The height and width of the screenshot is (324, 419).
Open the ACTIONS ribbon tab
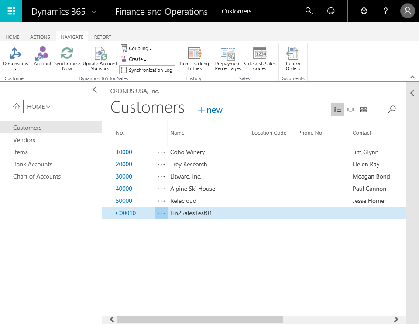pyautogui.click(x=40, y=37)
